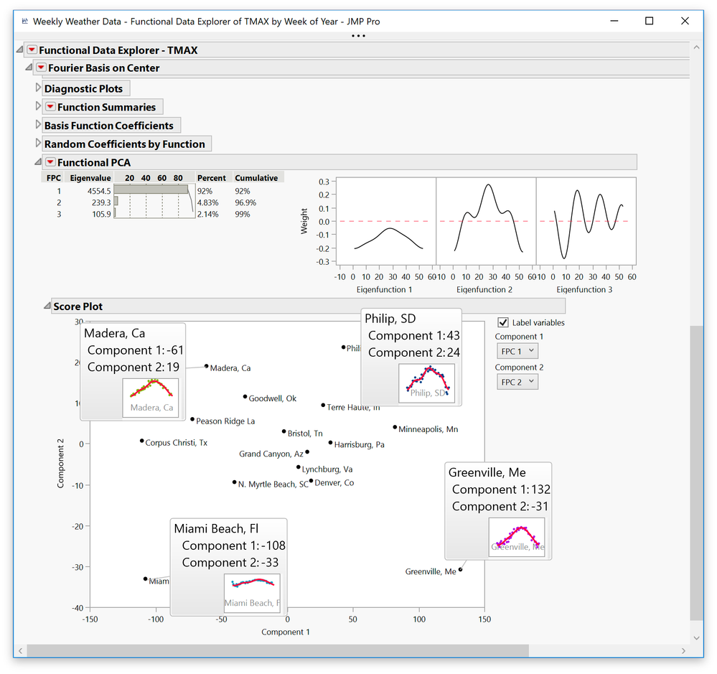Click the Score Plot title bar
This screenshot has width=717, height=674.
click(x=309, y=306)
